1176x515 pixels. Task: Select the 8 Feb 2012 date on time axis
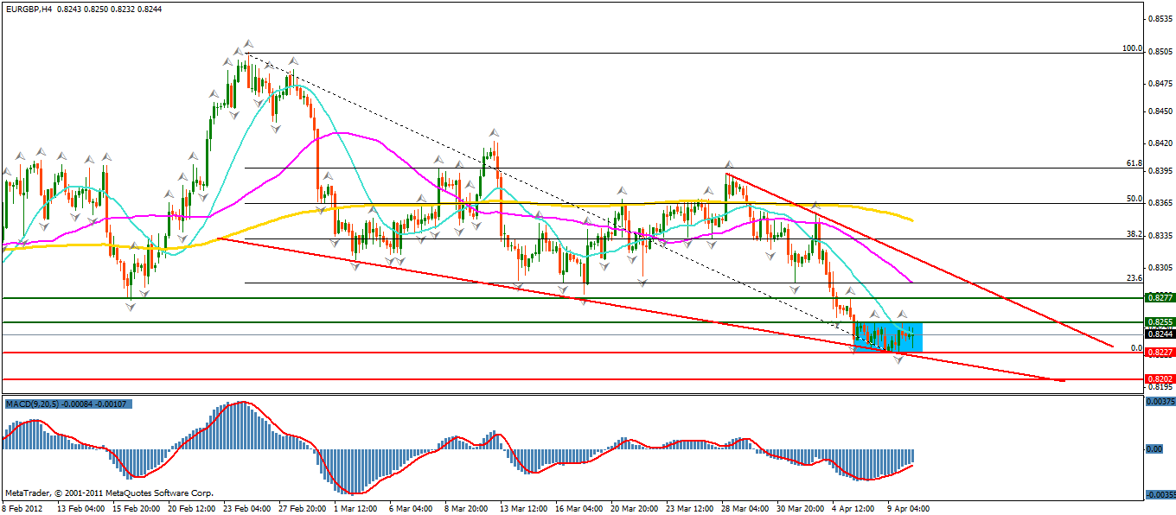pos(23,508)
